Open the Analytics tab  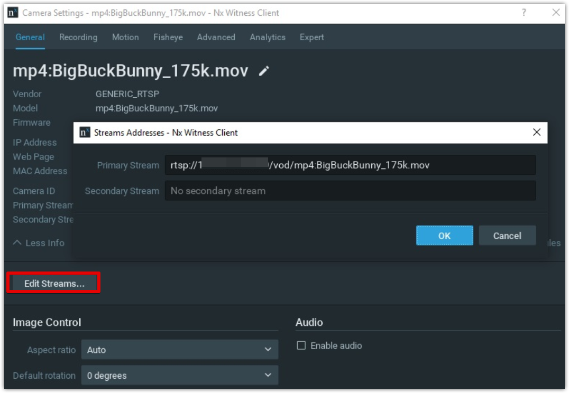268,38
